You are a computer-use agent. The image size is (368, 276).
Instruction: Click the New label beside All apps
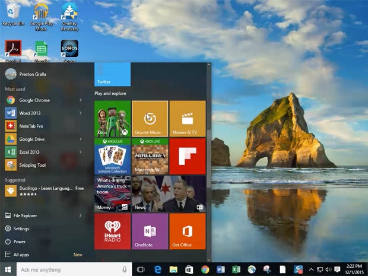[78, 255]
